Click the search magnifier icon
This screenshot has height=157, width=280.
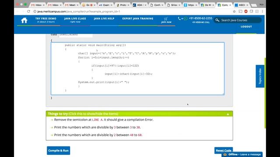[217, 20]
